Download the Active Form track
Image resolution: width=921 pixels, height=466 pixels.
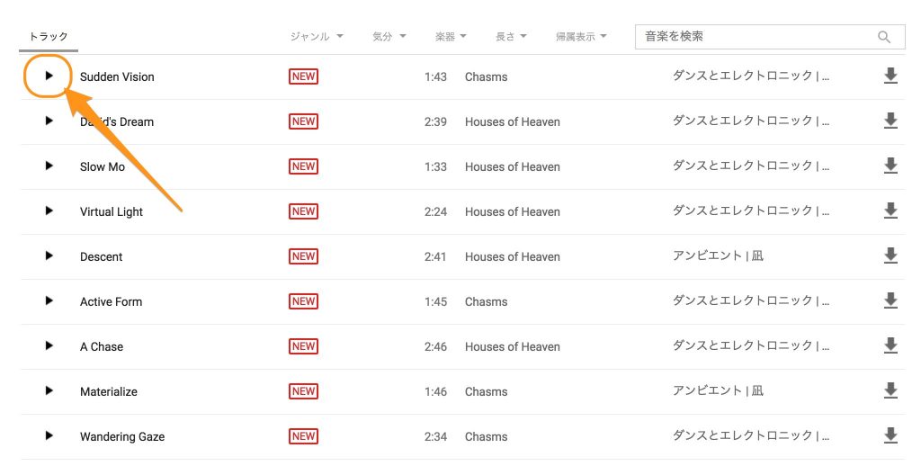890,301
